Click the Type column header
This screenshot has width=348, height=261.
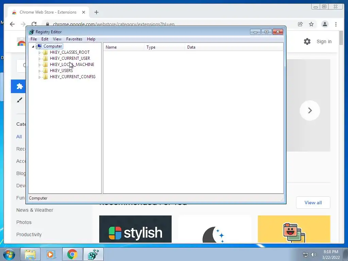(164, 47)
